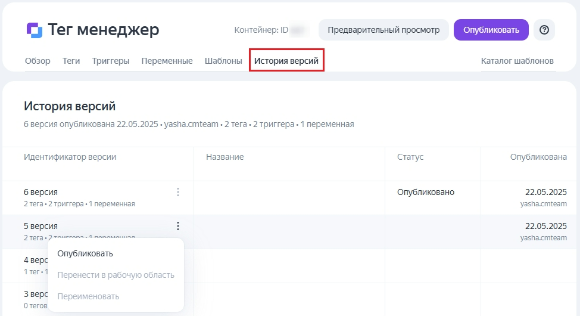Switch to the Теги tab
Screen dimensions: 580x316
click(x=71, y=61)
